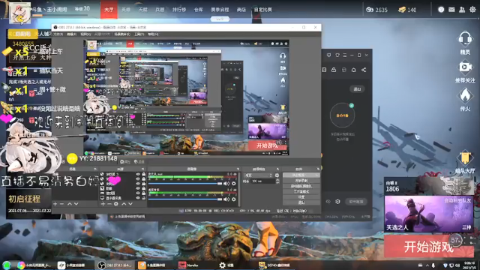Click bell icon in side dark panel

pos(353,70)
